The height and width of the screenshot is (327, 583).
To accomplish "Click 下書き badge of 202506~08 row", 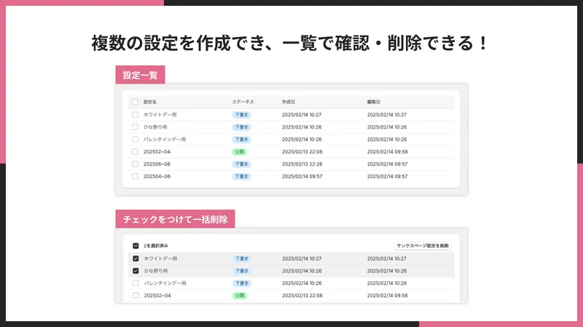I will pos(242,164).
